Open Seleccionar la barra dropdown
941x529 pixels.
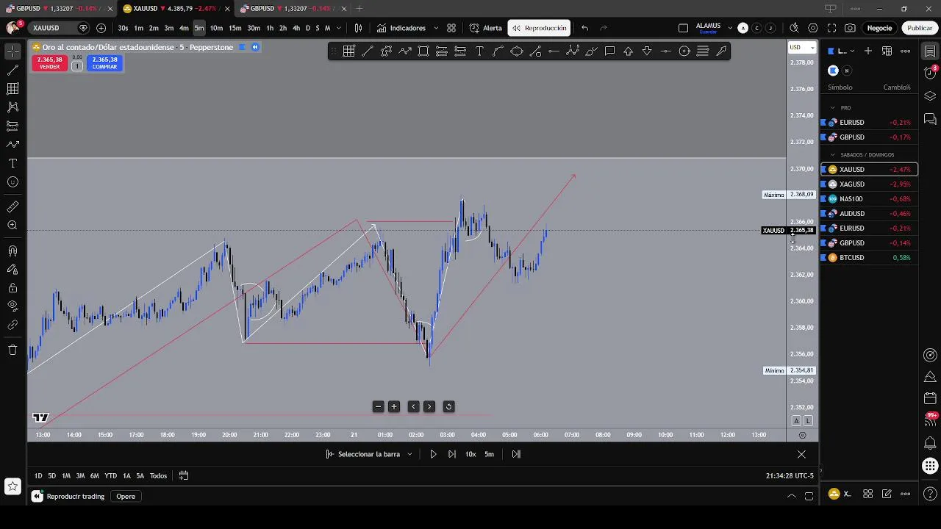coord(369,454)
